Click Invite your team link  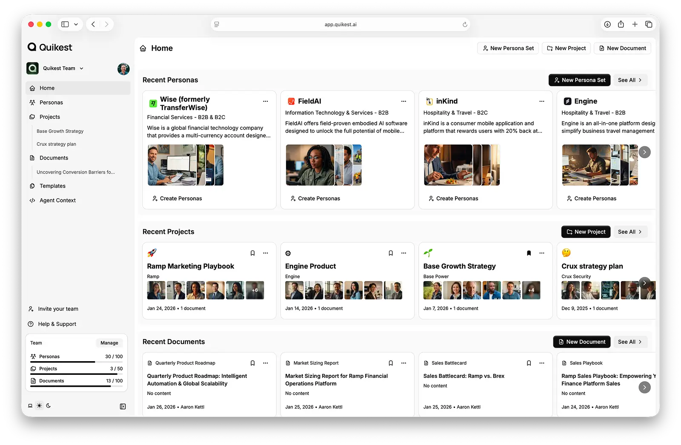click(x=53, y=309)
